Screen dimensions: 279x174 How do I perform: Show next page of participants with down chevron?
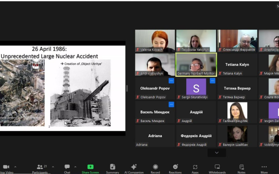pos(217,153)
